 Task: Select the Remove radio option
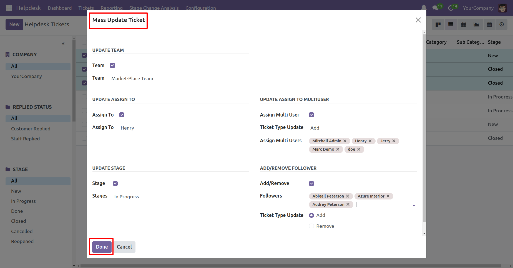(x=311, y=226)
